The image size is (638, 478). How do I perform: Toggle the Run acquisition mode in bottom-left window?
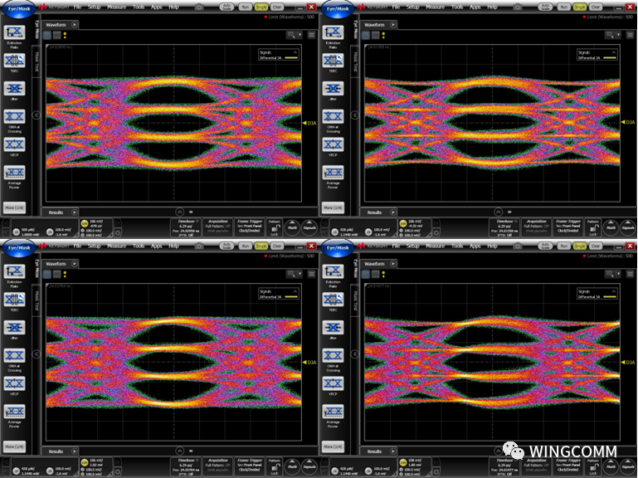tap(246, 246)
